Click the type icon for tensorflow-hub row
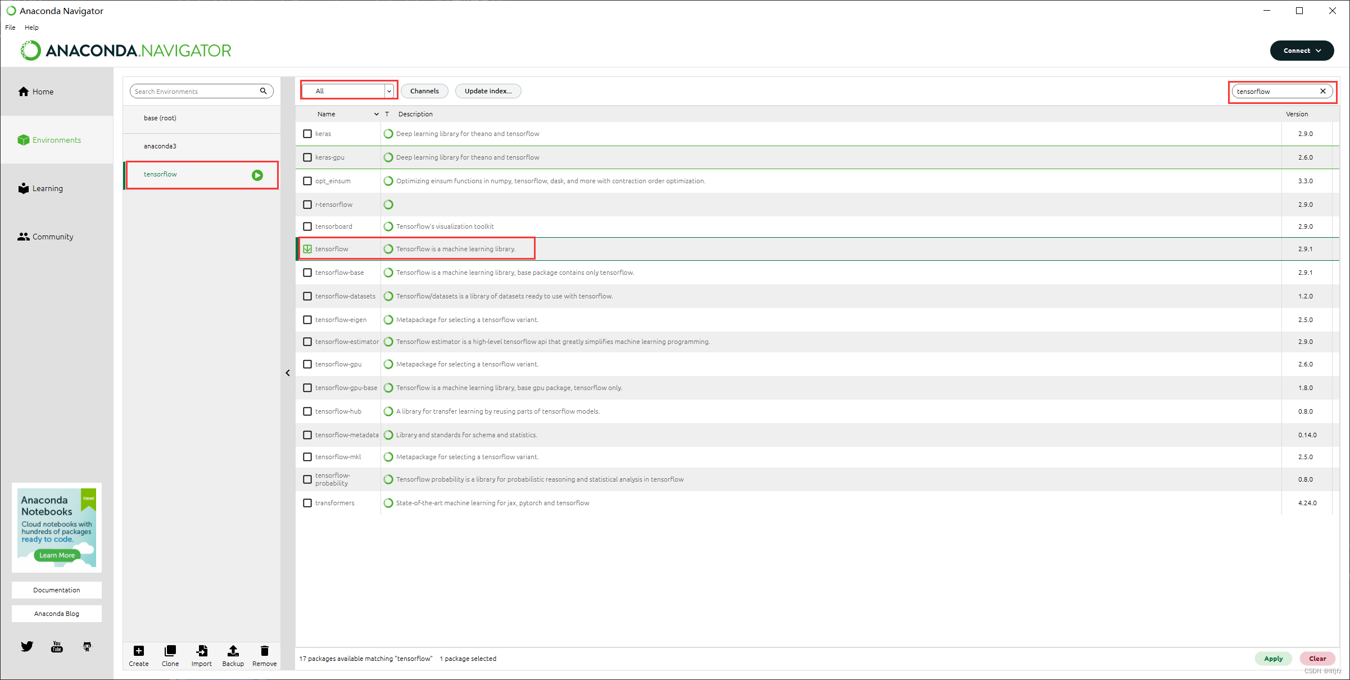The image size is (1350, 680). pyautogui.click(x=388, y=411)
